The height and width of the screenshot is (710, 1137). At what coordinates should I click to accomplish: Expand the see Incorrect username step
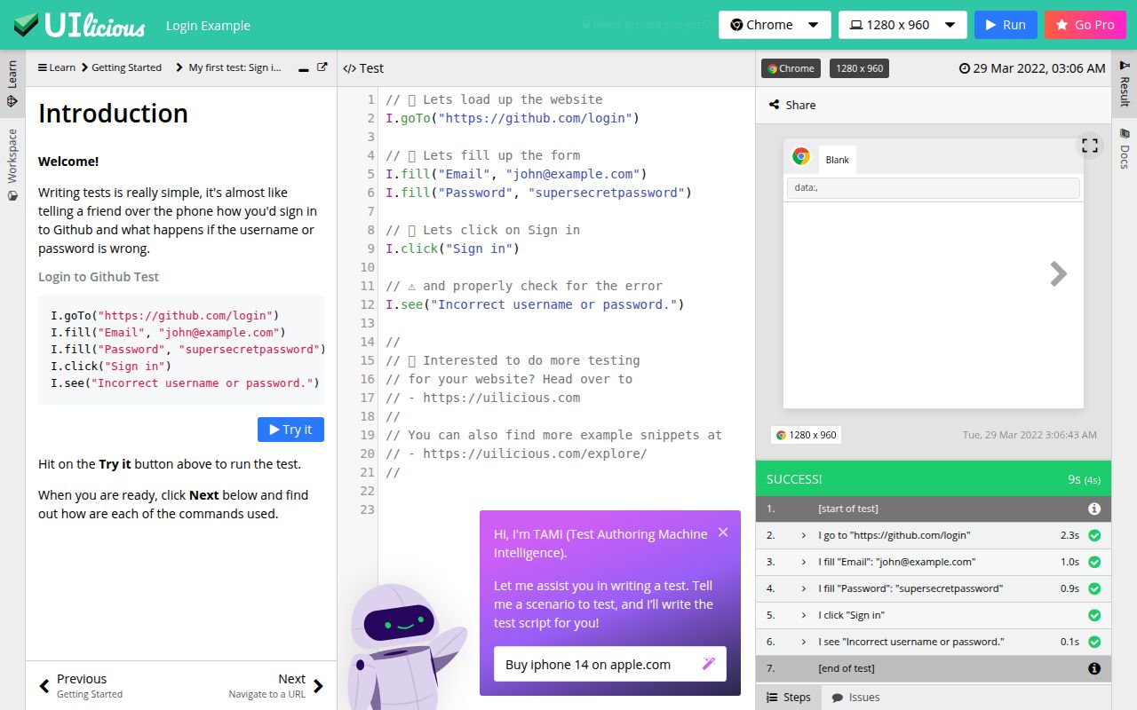pyautogui.click(x=804, y=642)
